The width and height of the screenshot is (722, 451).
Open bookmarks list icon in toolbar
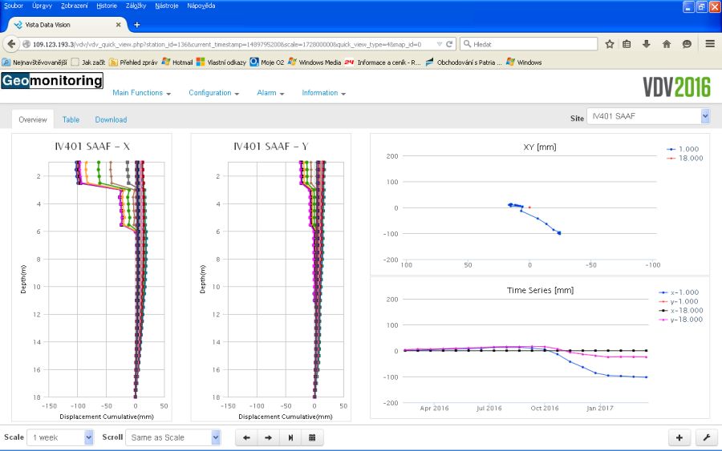click(627, 44)
